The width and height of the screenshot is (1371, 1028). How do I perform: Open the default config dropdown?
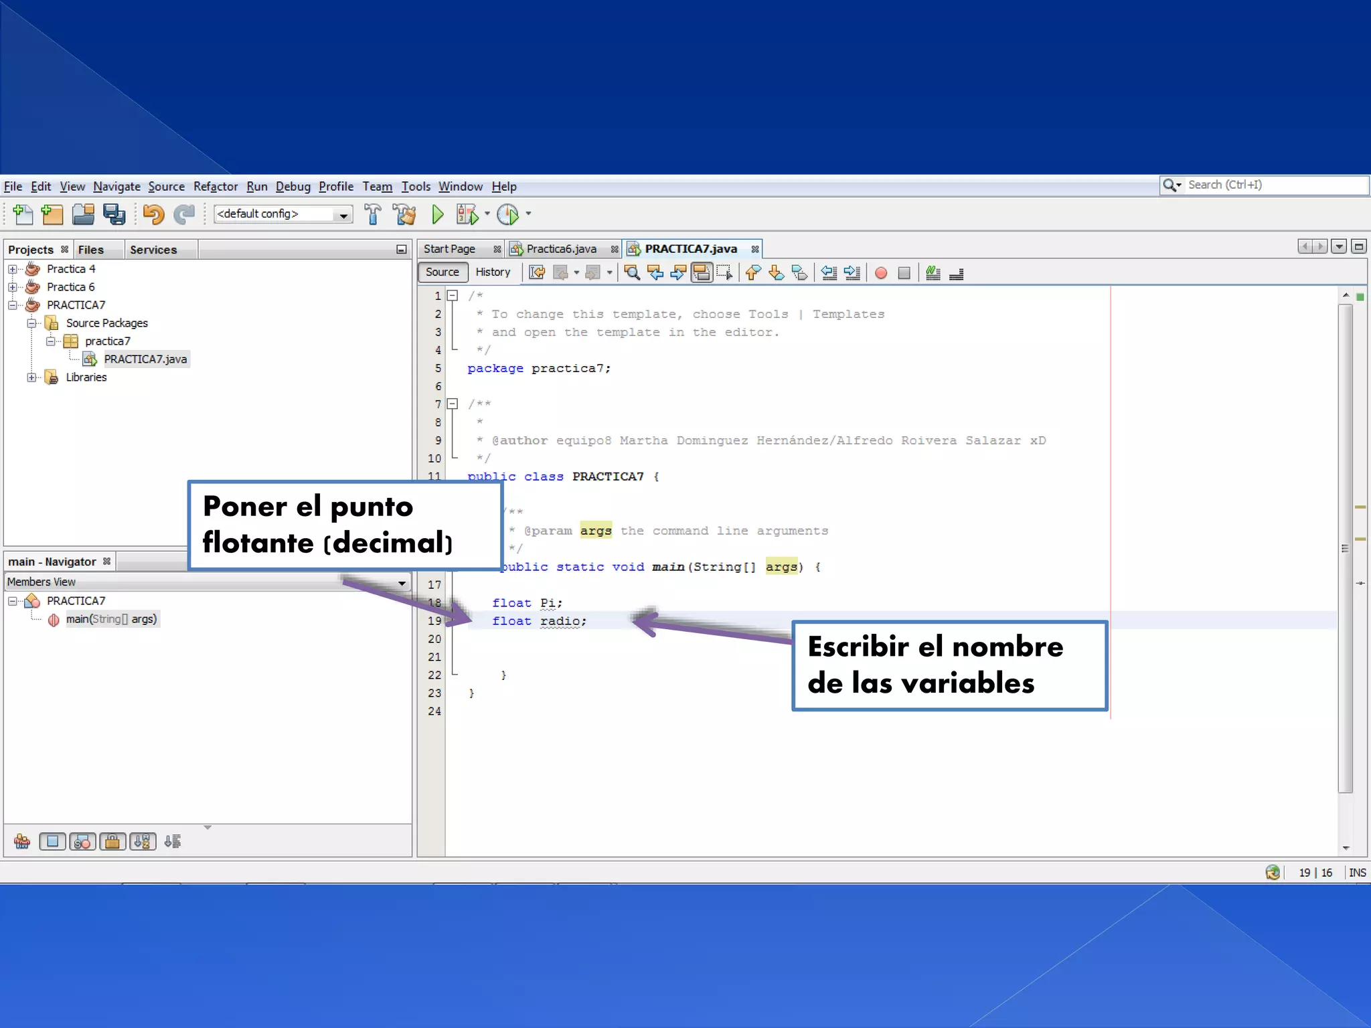pos(343,215)
